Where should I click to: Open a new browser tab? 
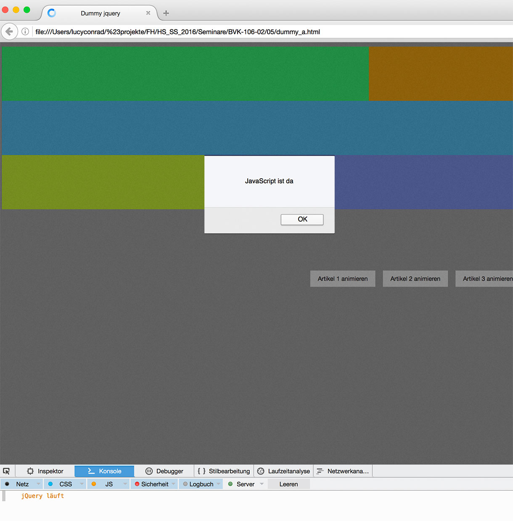(166, 13)
